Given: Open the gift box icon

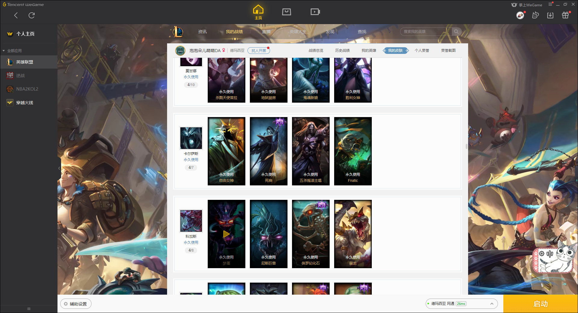Looking at the screenshot, I should point(565,15).
